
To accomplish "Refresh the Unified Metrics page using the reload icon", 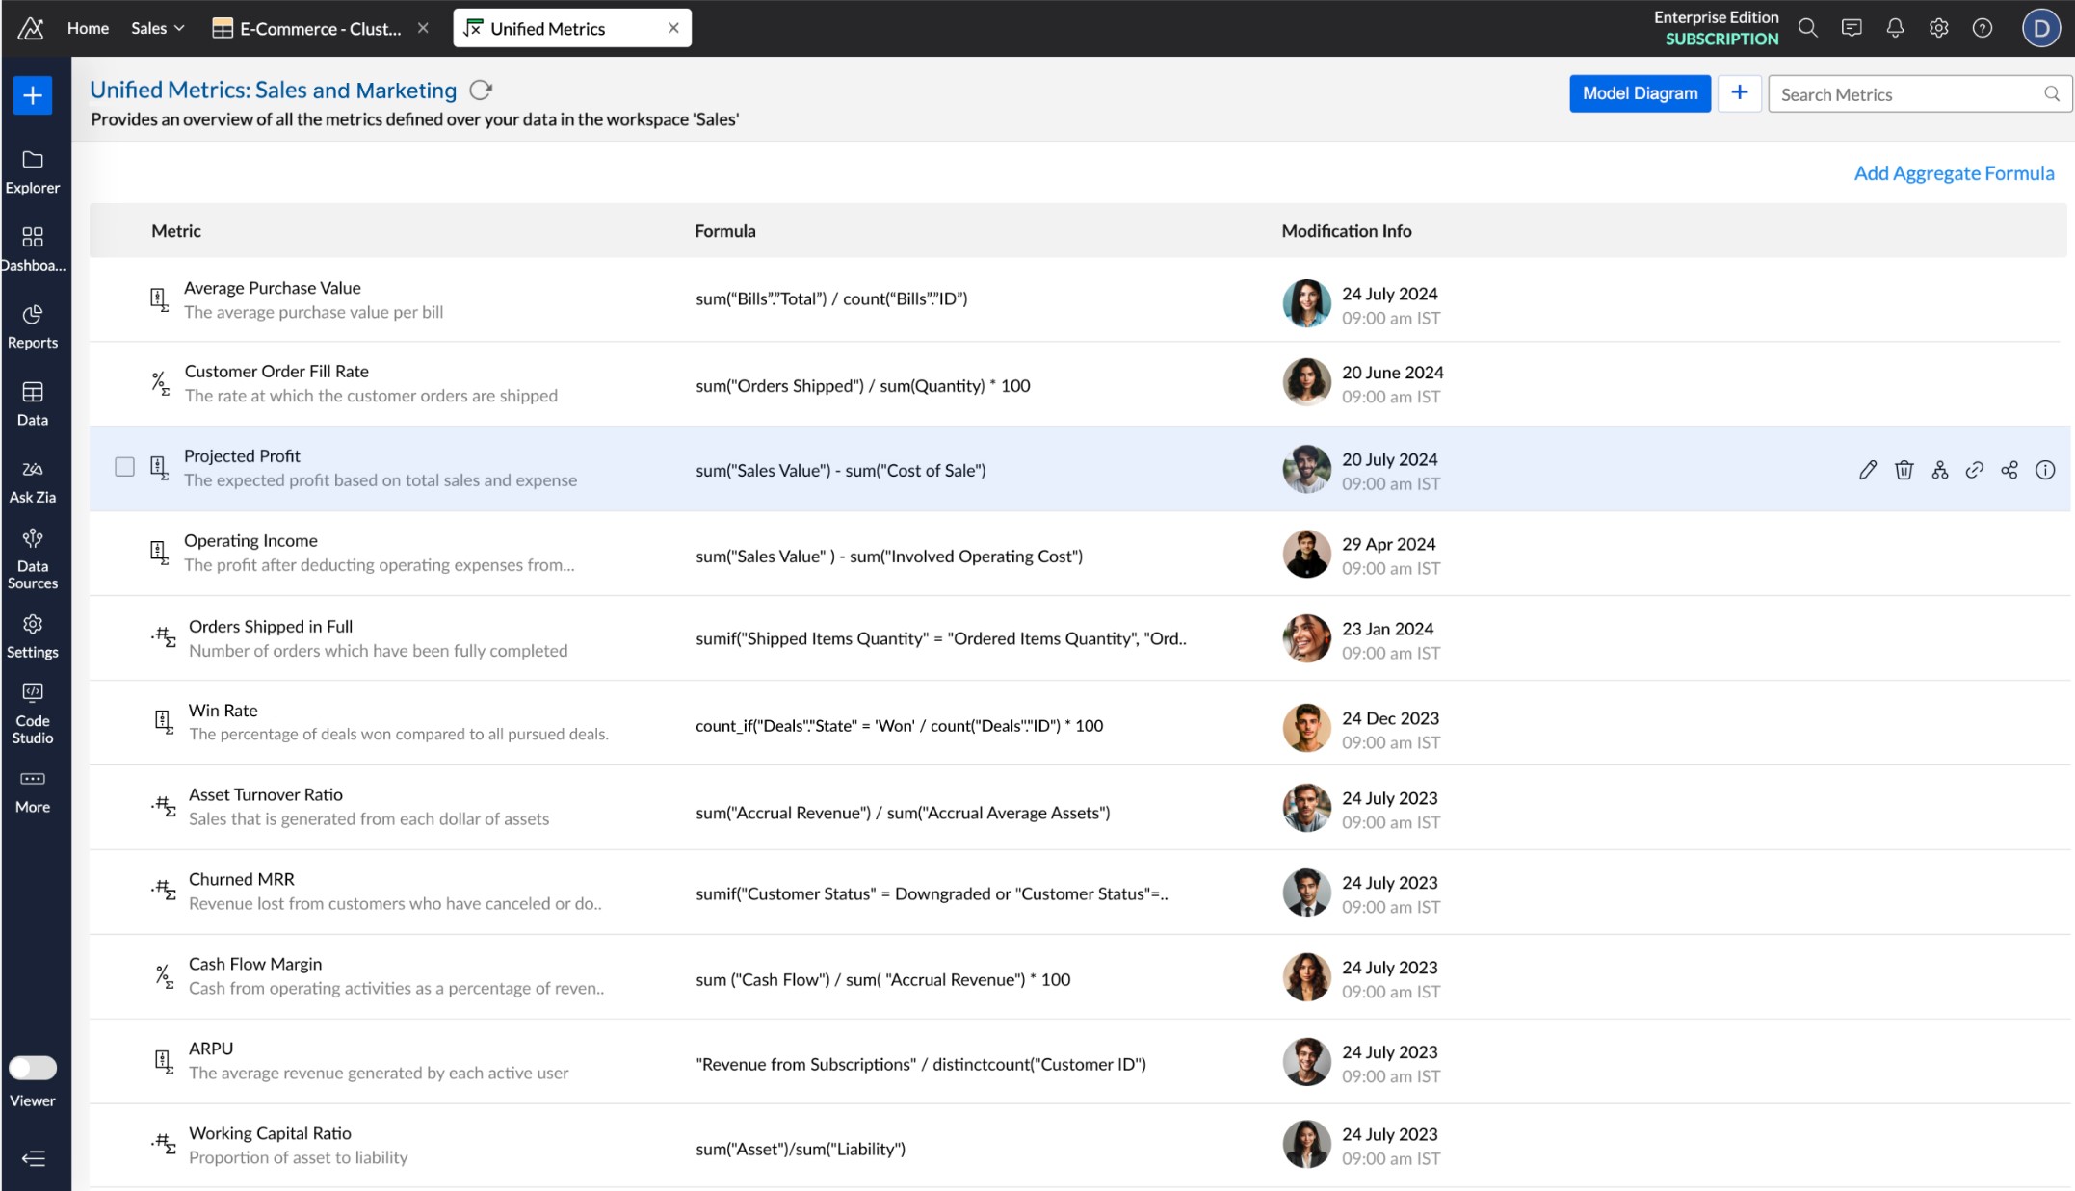I will pyautogui.click(x=481, y=91).
